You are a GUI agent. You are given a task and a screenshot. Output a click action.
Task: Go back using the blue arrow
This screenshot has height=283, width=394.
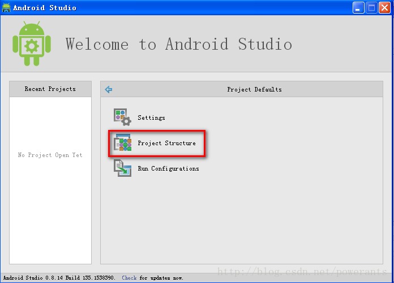click(x=109, y=89)
